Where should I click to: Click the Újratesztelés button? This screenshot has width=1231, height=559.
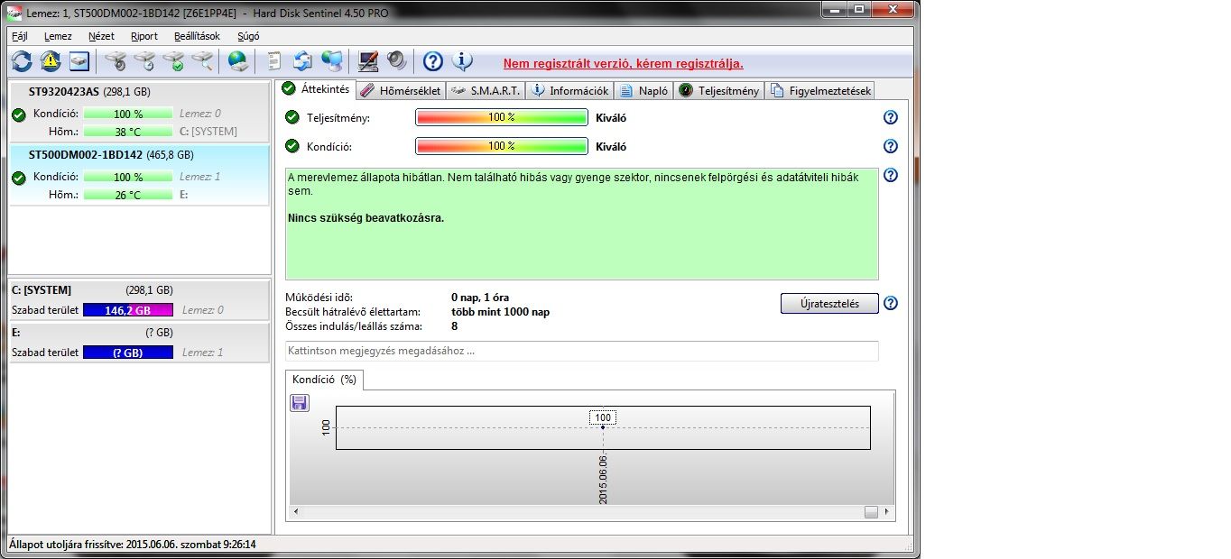(829, 303)
